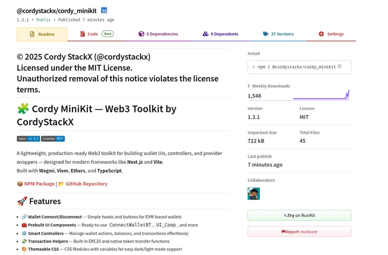Click the download arrow icon beside Weekly Downloads
Screen dimensions: 388x255
249,86
